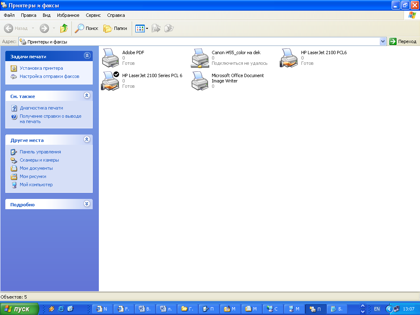Open the Диагностика печати link
This screenshot has height=315, width=420.
coord(41,108)
